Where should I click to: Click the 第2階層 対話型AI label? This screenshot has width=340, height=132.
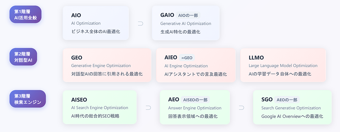tap(24, 57)
